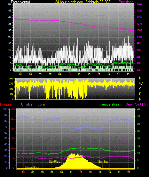
Task: Click the '100' humidity axis value
Action: (x=5, y=109)
